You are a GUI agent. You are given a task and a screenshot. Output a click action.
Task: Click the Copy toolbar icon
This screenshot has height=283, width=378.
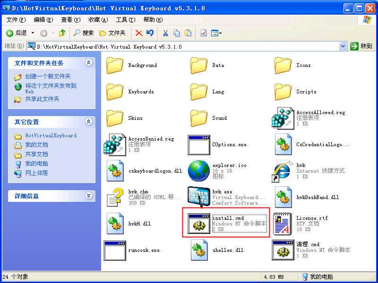(177, 33)
